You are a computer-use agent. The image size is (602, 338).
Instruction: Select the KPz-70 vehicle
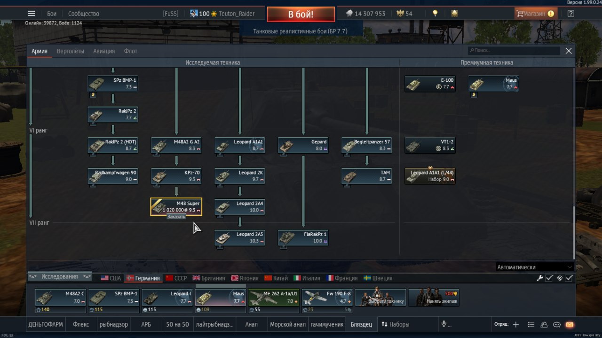[176, 176]
